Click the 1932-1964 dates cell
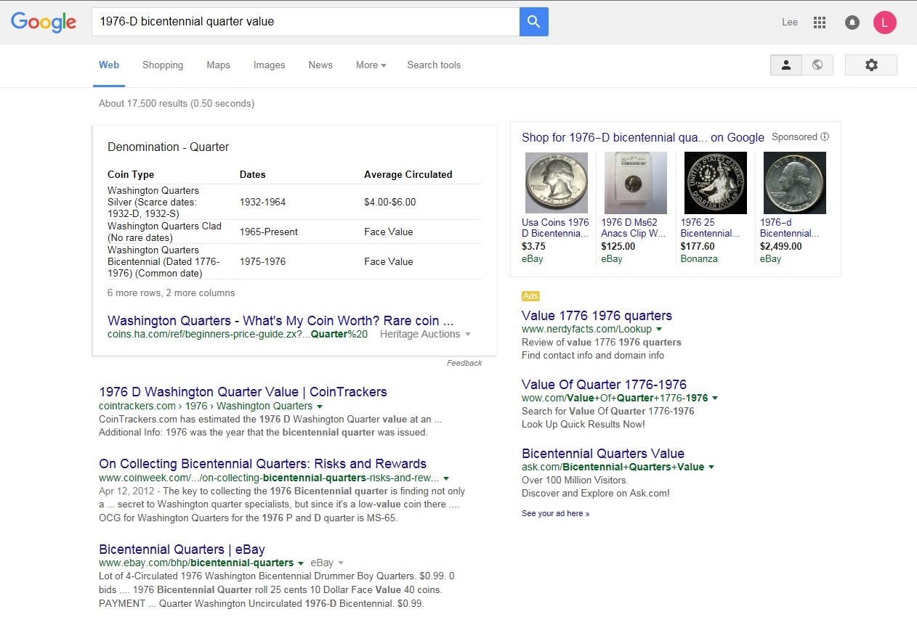The height and width of the screenshot is (625, 917). tap(263, 202)
